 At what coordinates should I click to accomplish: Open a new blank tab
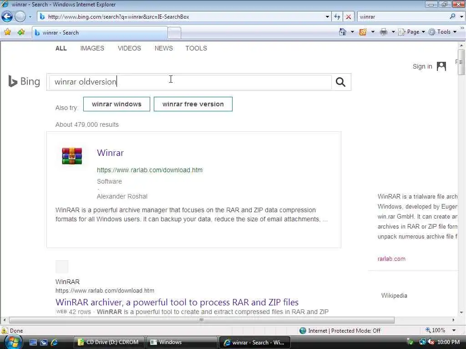point(174,33)
